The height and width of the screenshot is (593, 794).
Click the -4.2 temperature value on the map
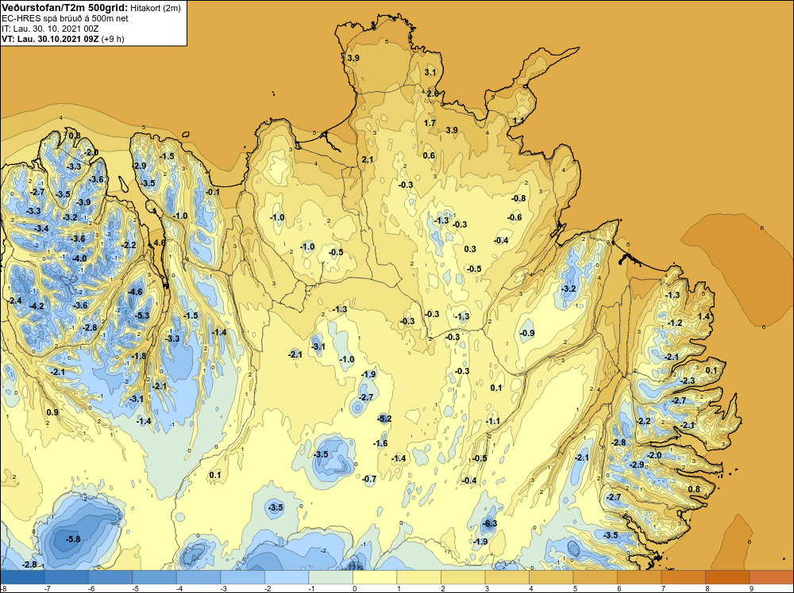pos(37,306)
